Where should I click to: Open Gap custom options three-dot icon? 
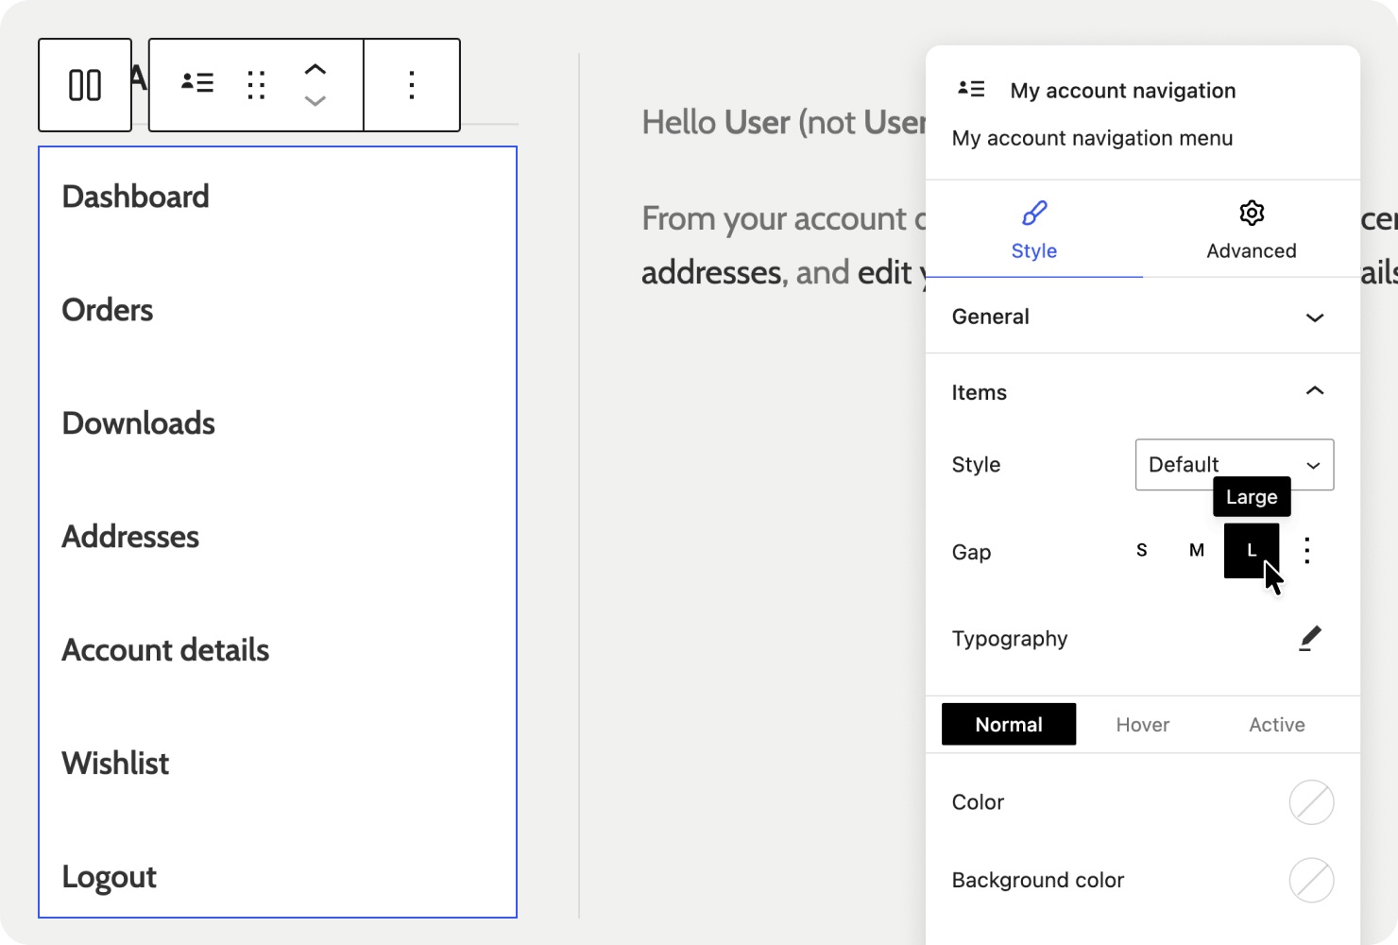point(1307,551)
